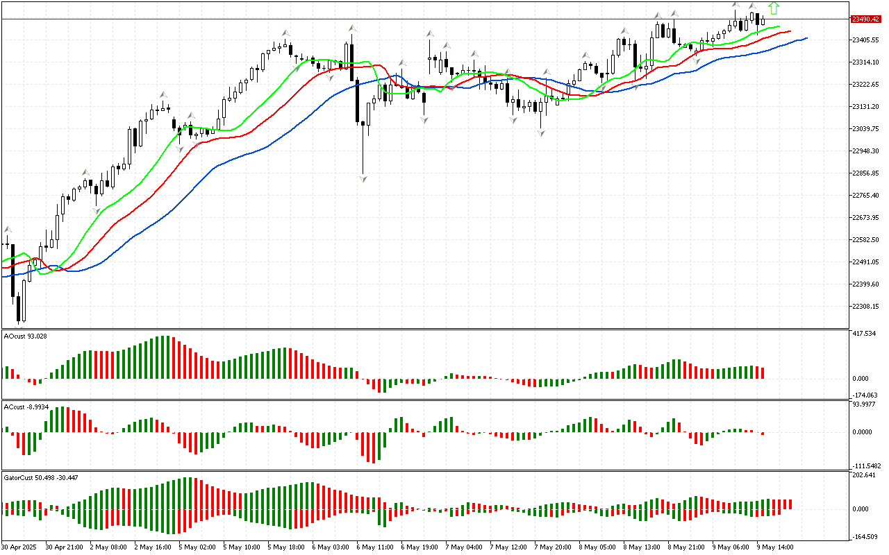Select the up fractal above the 5 May 18:00 peak

click(x=285, y=33)
